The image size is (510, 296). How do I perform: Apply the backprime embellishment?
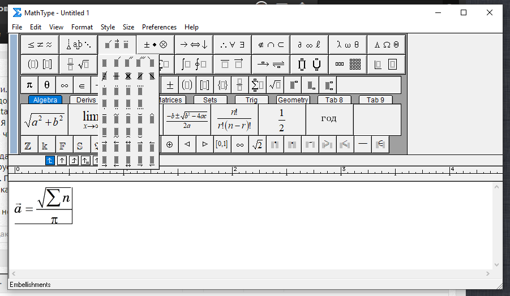[152, 62]
